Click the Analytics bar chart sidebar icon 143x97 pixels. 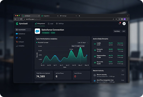tap(17, 46)
